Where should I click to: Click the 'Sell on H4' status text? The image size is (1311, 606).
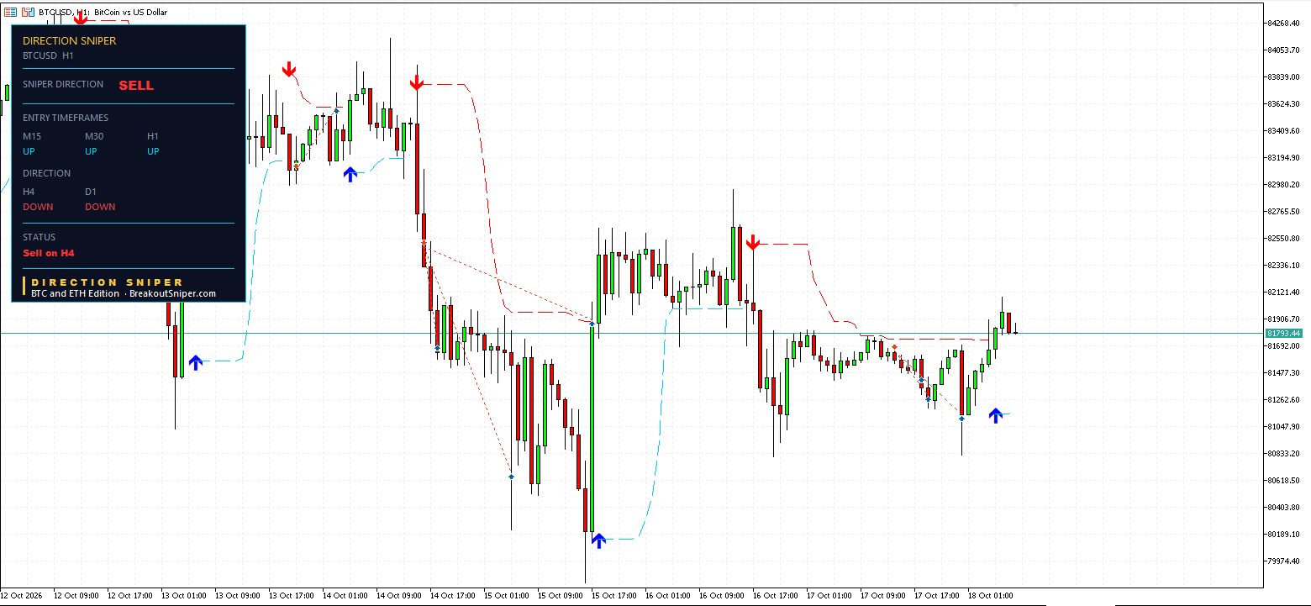pos(49,253)
